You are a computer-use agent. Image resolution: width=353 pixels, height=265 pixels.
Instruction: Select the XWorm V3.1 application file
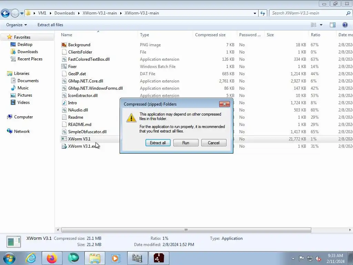(79, 139)
